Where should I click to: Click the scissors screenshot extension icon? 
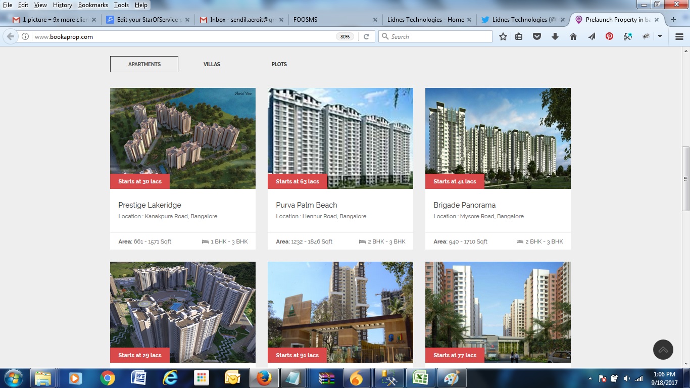coord(628,36)
